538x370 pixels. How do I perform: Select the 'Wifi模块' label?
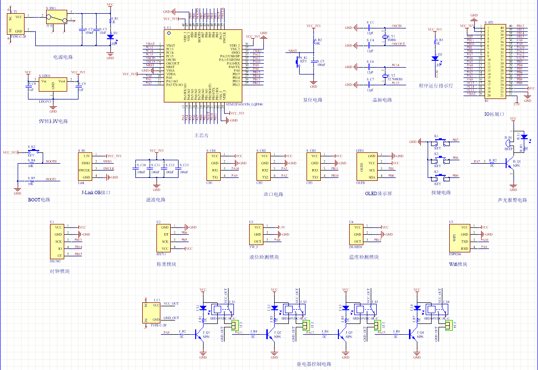[x=458, y=264]
